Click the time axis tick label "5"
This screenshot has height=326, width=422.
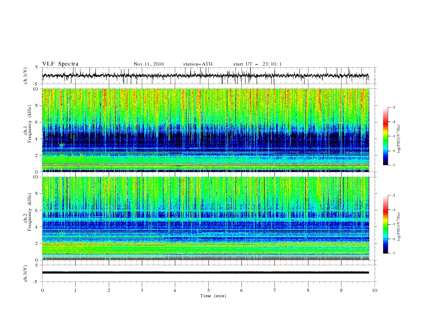208,290
